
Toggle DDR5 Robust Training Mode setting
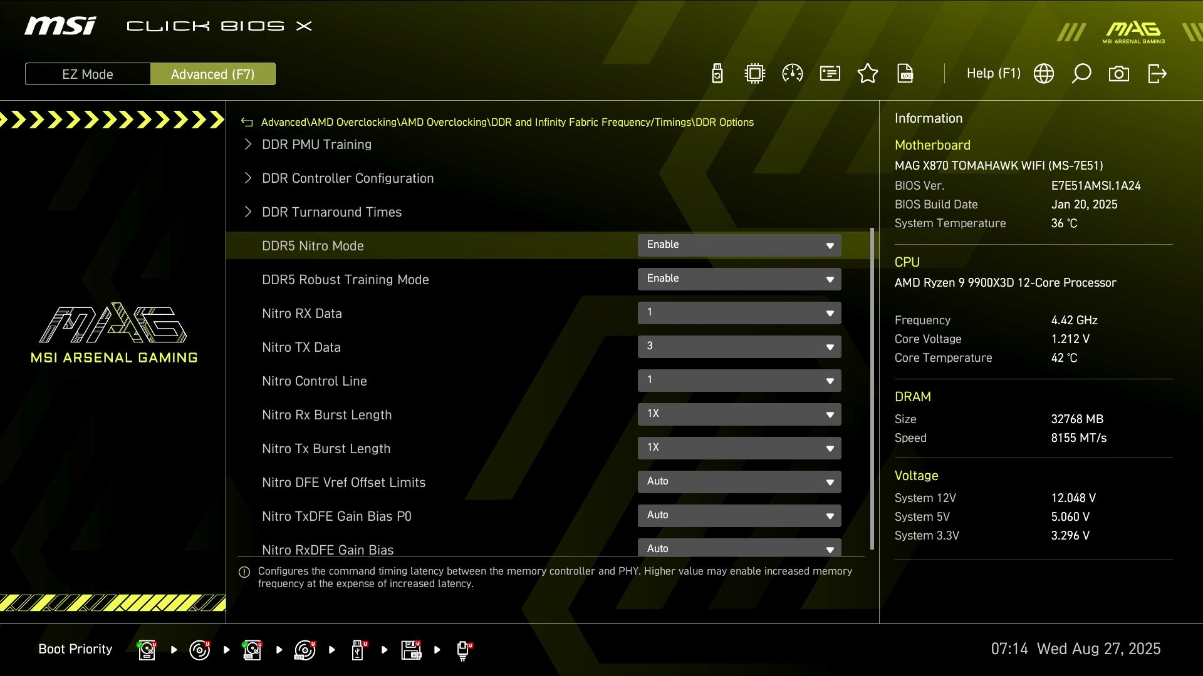point(739,279)
